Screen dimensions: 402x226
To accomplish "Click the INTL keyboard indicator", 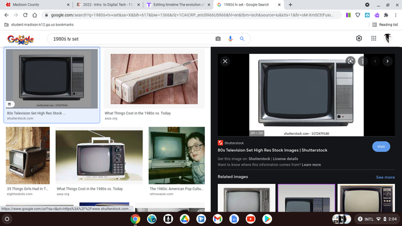I will click(369, 219).
